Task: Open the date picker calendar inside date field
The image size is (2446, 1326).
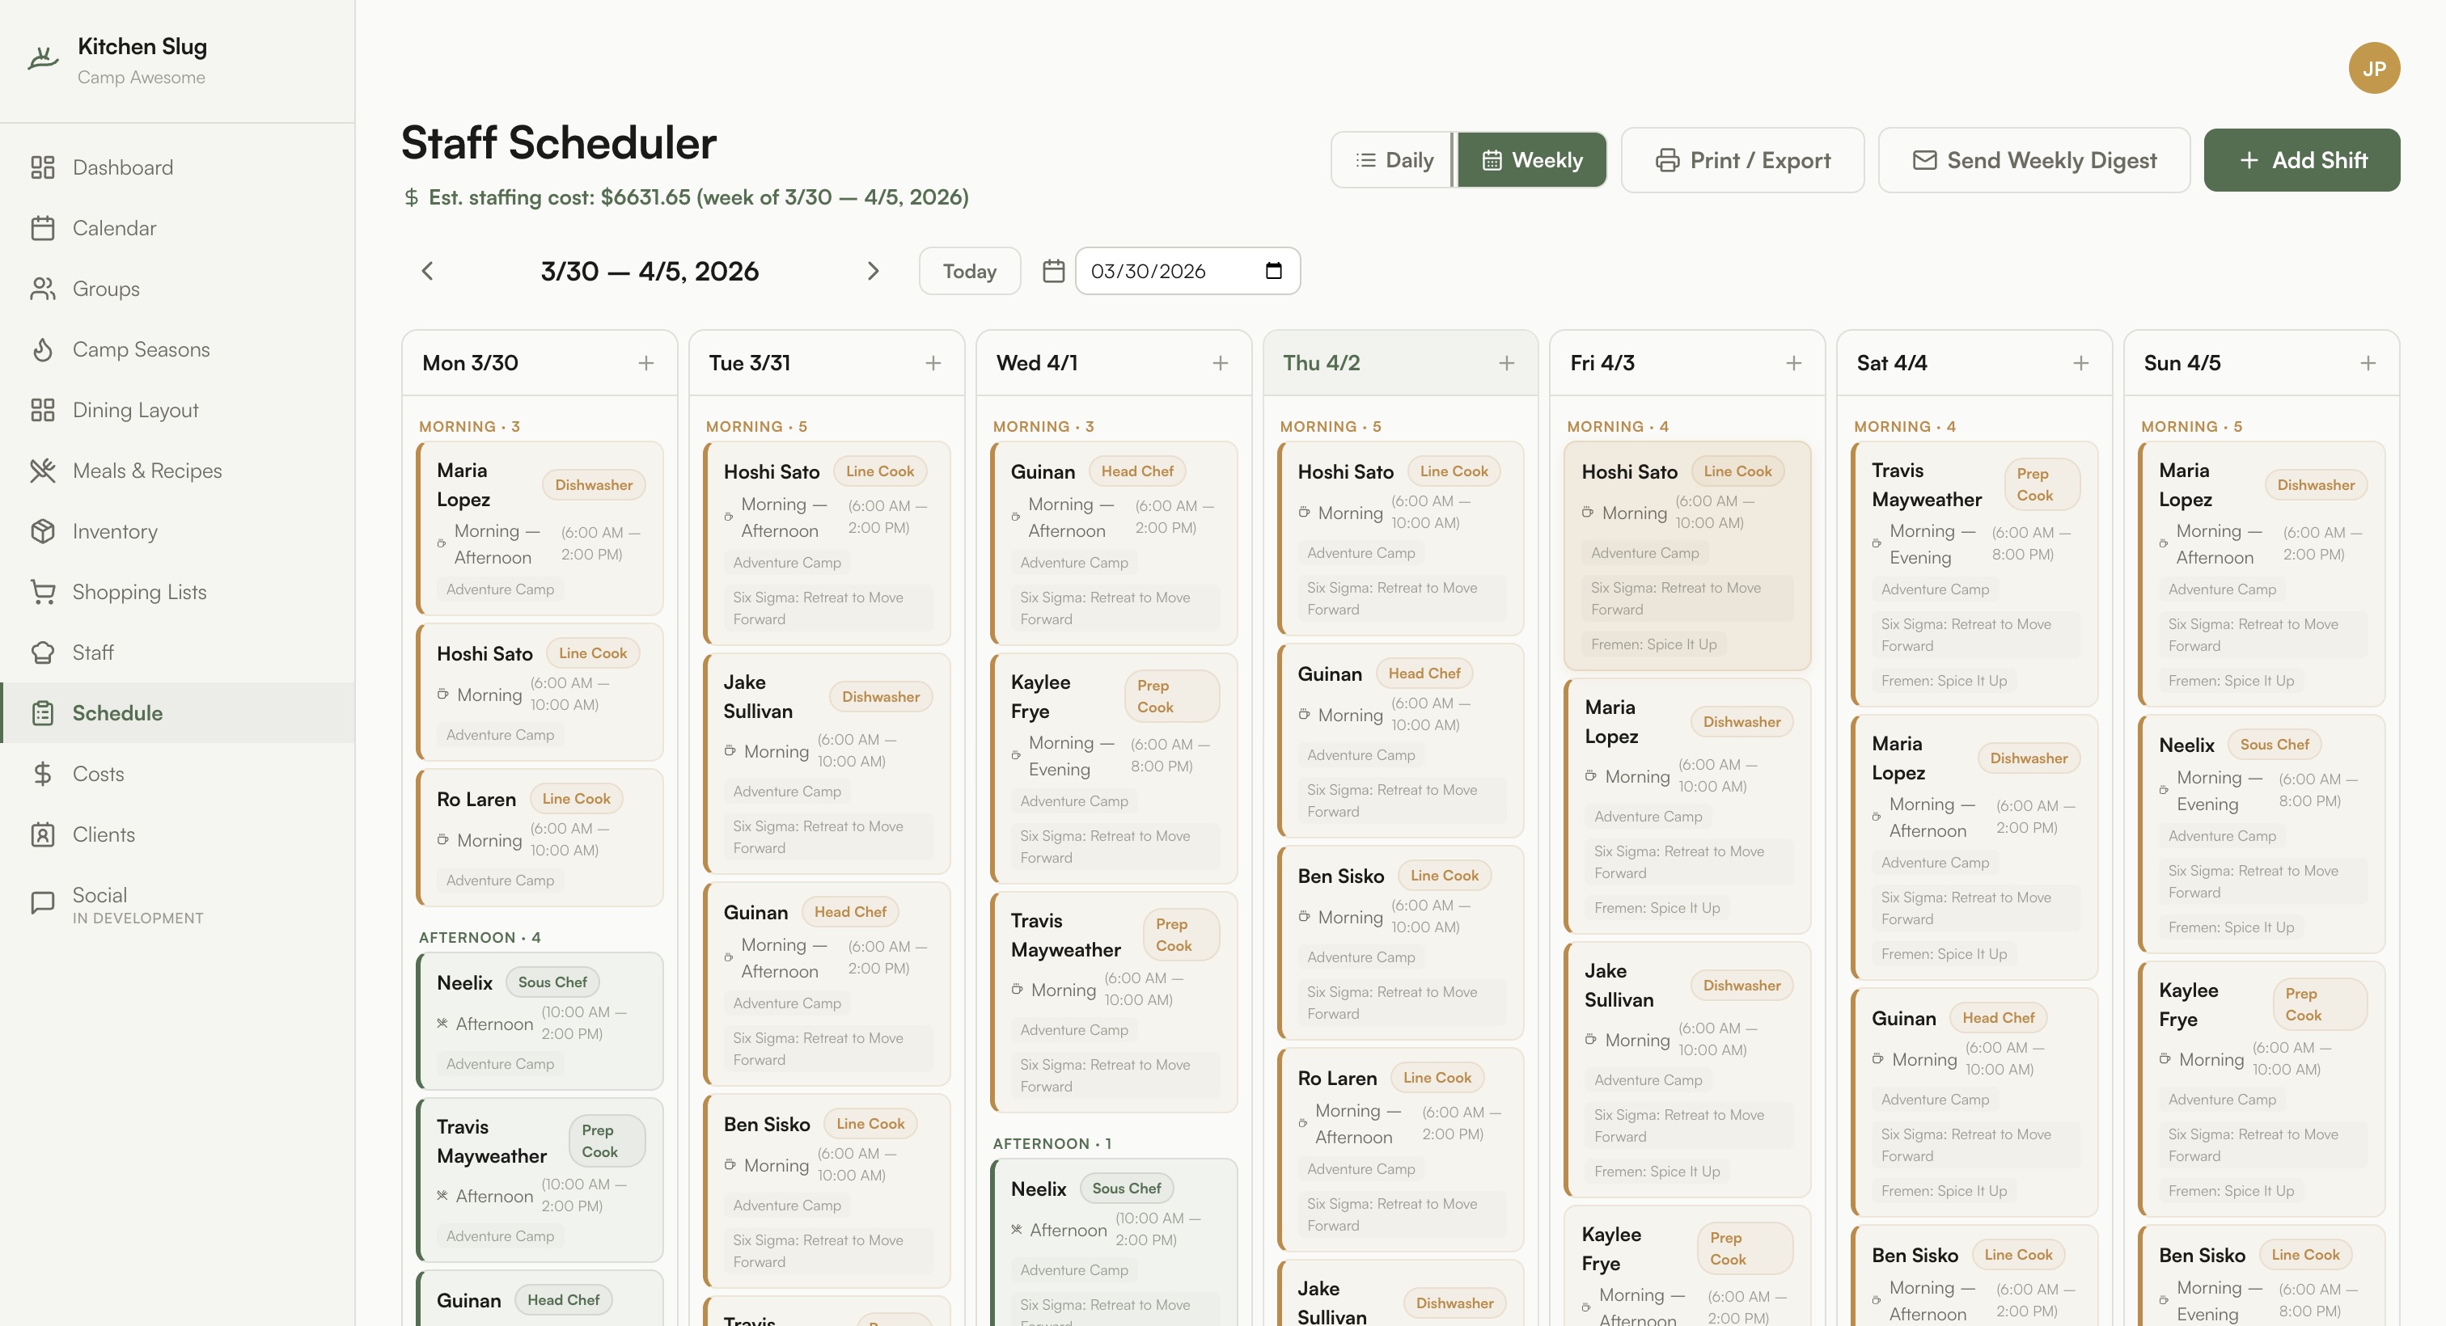Action: pos(1273,272)
